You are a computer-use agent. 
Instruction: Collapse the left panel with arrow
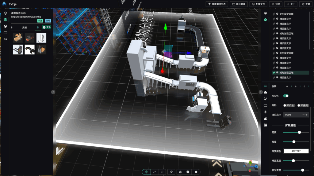(53, 92)
